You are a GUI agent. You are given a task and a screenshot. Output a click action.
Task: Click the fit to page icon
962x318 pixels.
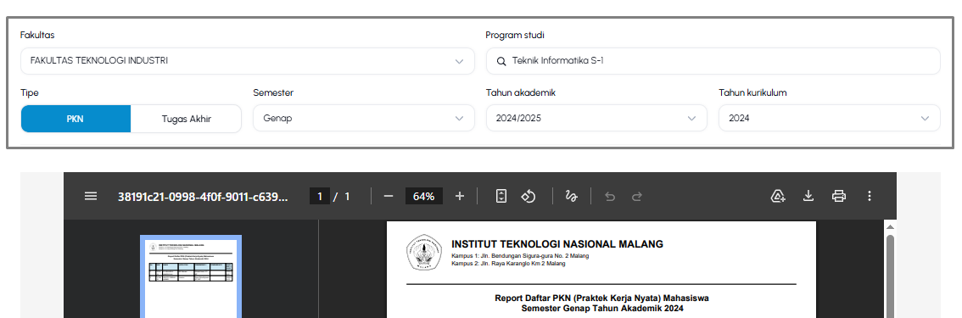501,196
